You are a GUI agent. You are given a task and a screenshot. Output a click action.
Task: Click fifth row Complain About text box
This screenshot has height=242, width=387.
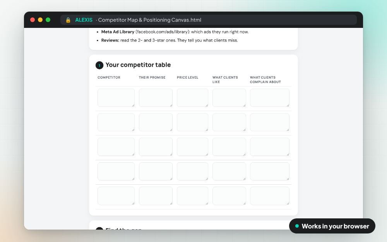click(x=270, y=196)
